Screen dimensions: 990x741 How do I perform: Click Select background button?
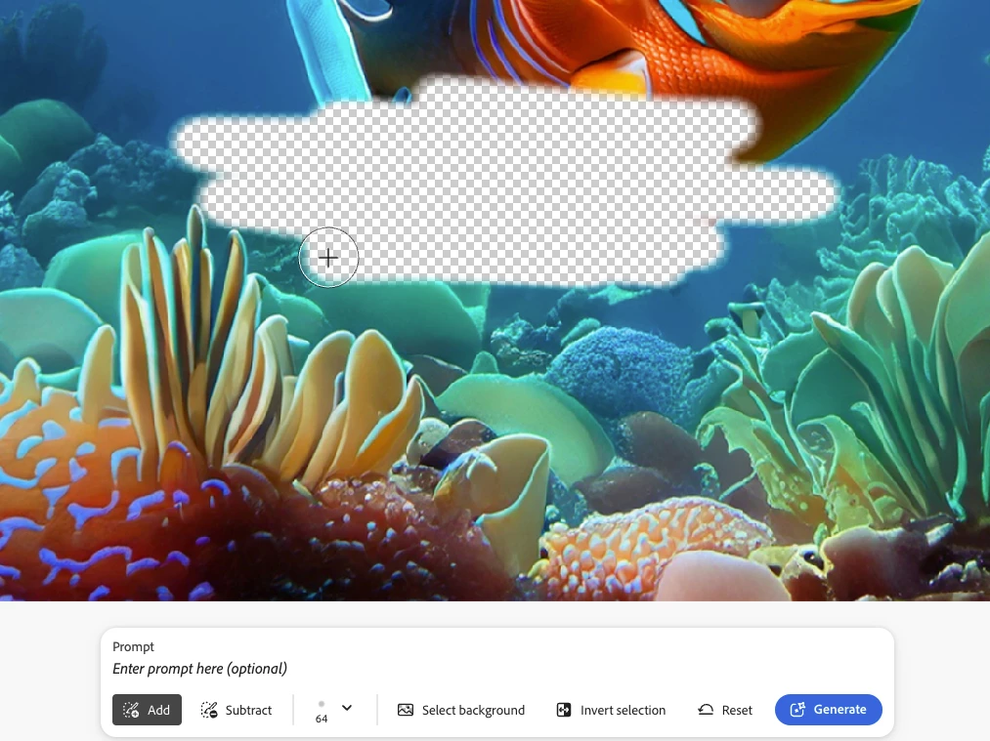click(461, 710)
